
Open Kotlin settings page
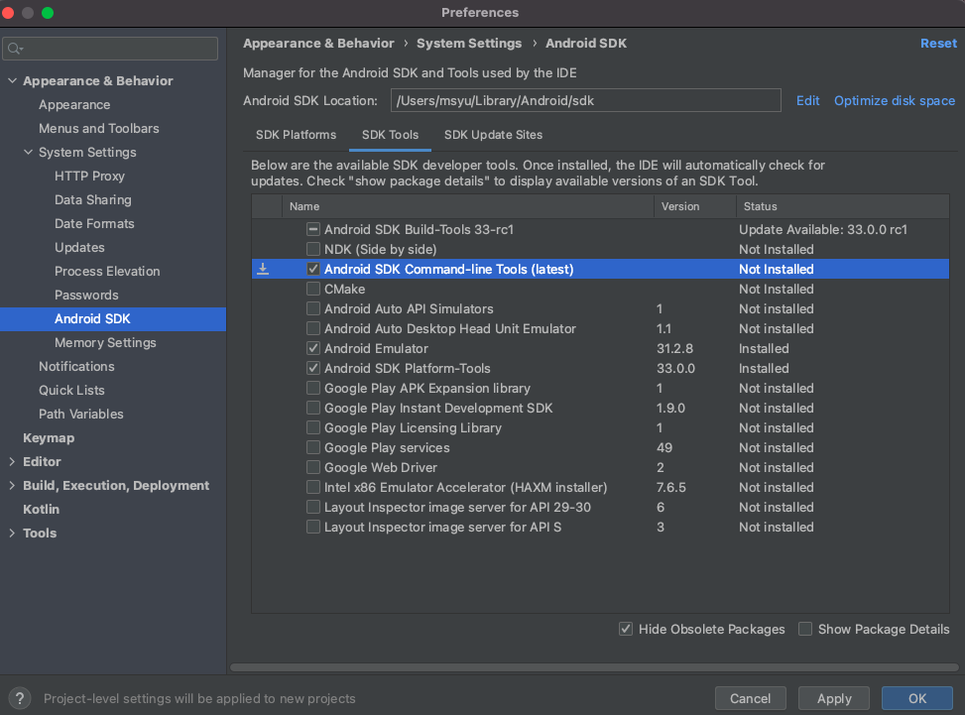coord(42,510)
